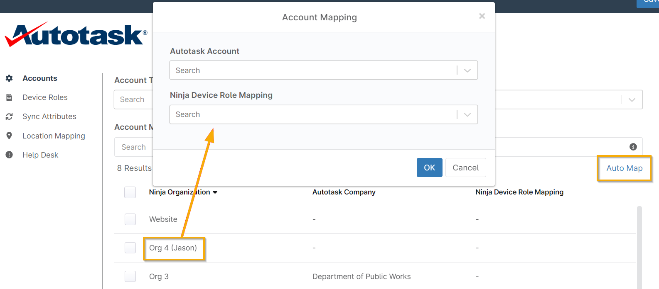Click the Accounts gear icon in sidebar

coord(9,78)
